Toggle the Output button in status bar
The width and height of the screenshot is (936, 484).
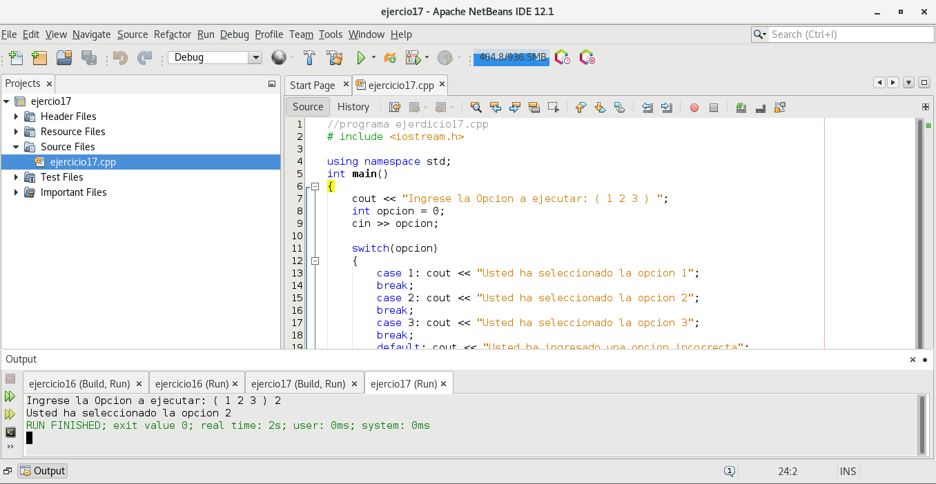pyautogui.click(x=43, y=471)
